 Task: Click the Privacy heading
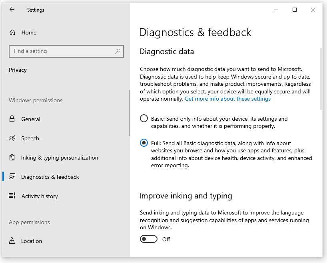[18, 70]
